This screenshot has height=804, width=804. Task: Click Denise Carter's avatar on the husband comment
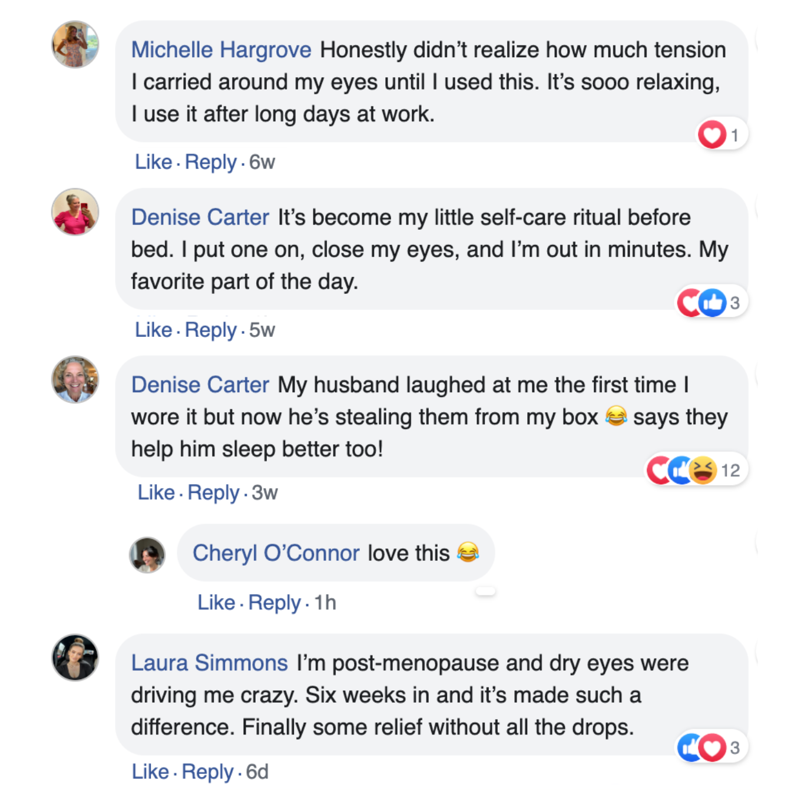click(75, 380)
